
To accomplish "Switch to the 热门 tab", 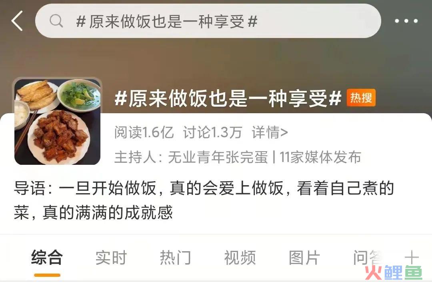I will pyautogui.click(x=176, y=258).
